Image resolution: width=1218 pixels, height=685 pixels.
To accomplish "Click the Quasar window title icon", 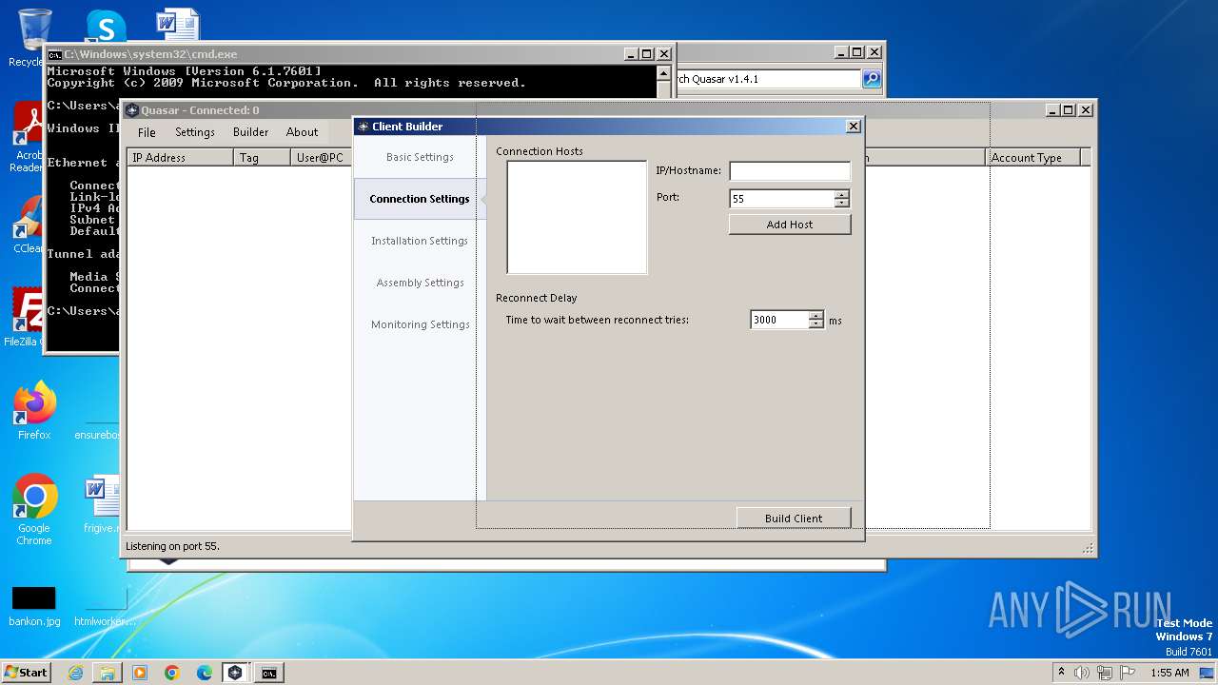I will 132,110.
